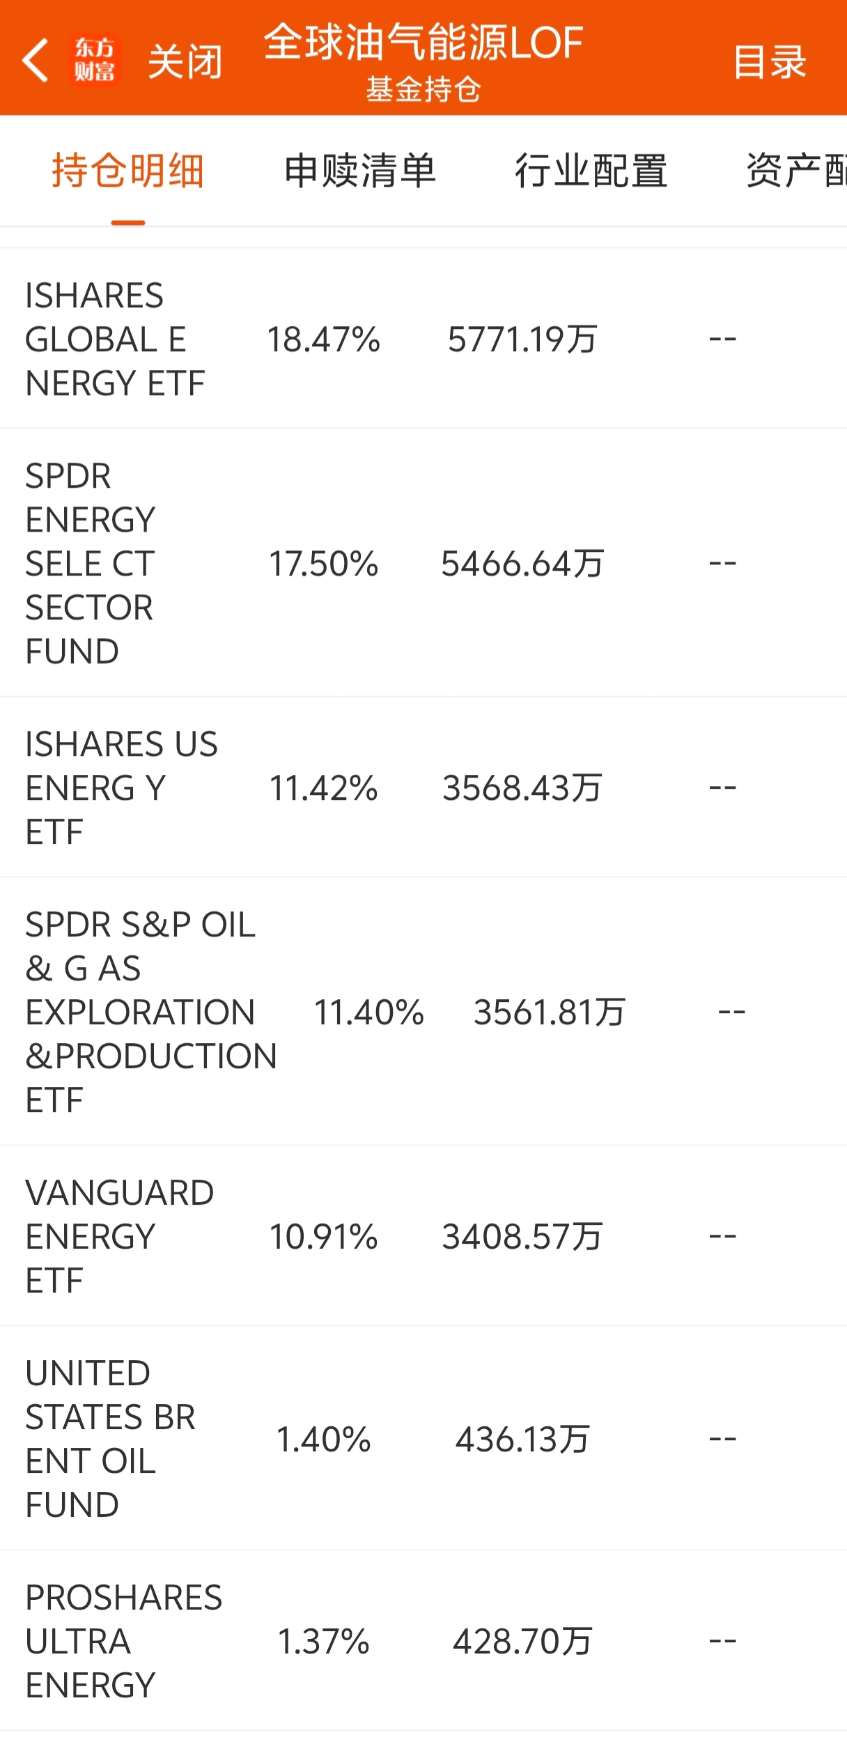Tap the 东方财富 logo icon
This screenshot has height=1742, width=847.
(x=95, y=61)
